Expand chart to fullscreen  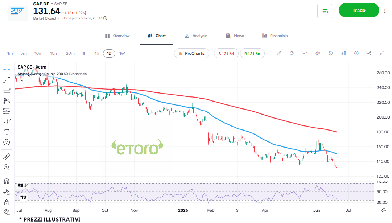coord(382,53)
